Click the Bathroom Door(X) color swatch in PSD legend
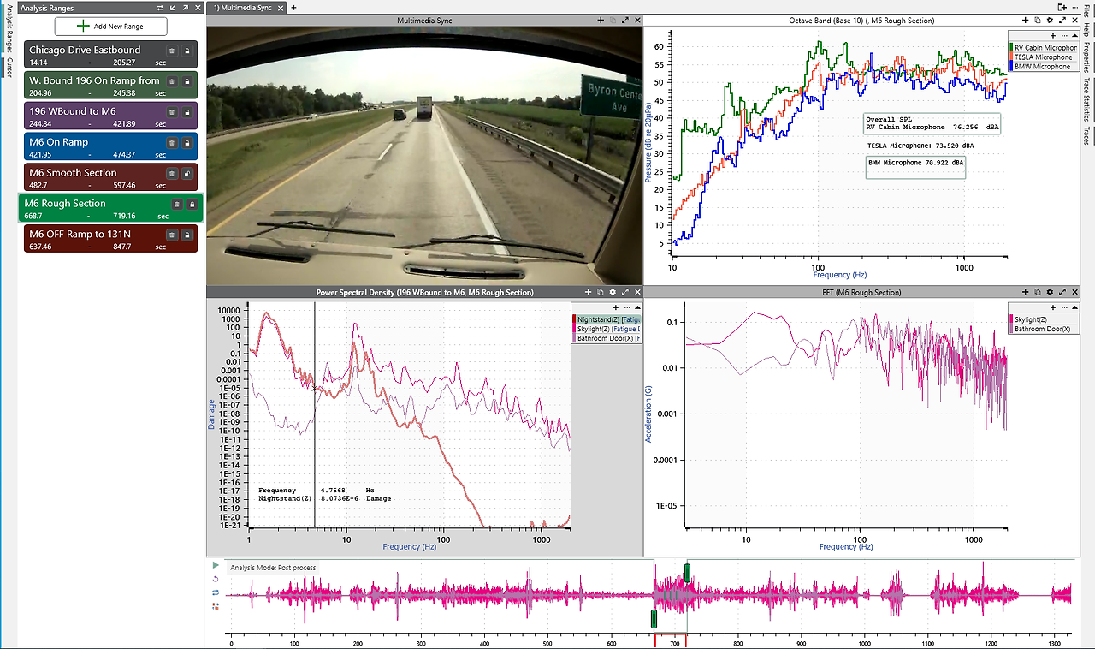 575,338
